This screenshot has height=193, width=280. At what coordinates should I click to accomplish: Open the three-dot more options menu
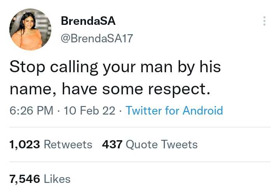[264, 21]
